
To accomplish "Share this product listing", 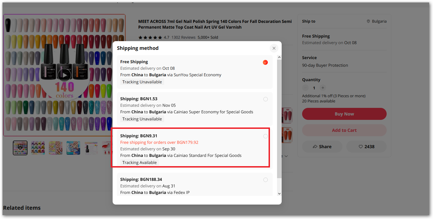I will (x=322, y=147).
